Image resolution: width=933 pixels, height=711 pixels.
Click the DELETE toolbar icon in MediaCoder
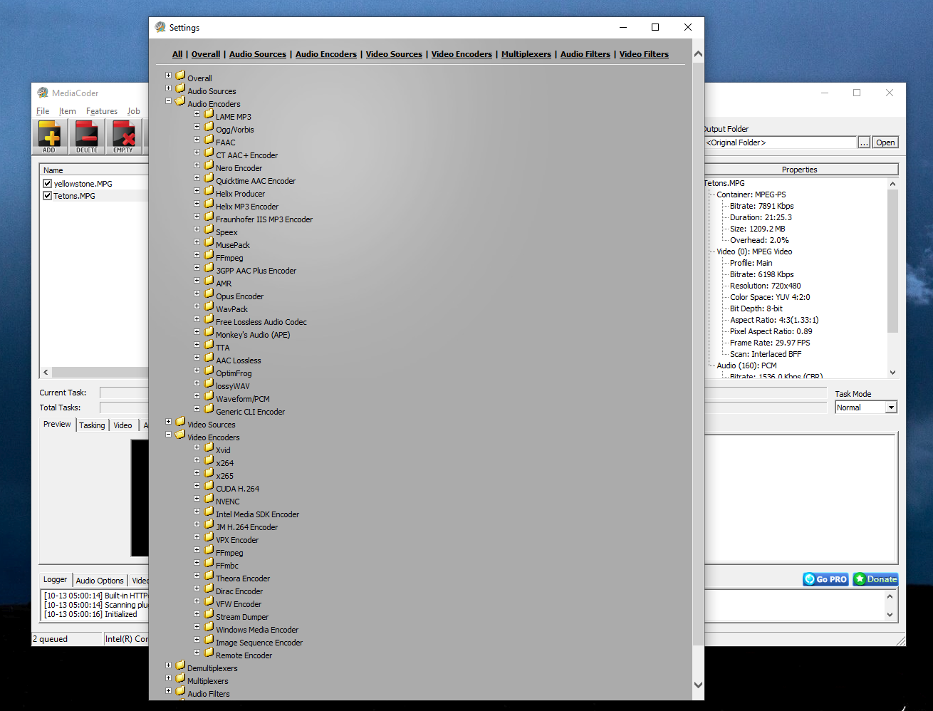(87, 136)
